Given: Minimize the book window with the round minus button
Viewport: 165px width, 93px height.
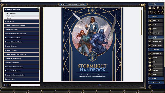Looking at the screenshot, I should tap(142, 5).
